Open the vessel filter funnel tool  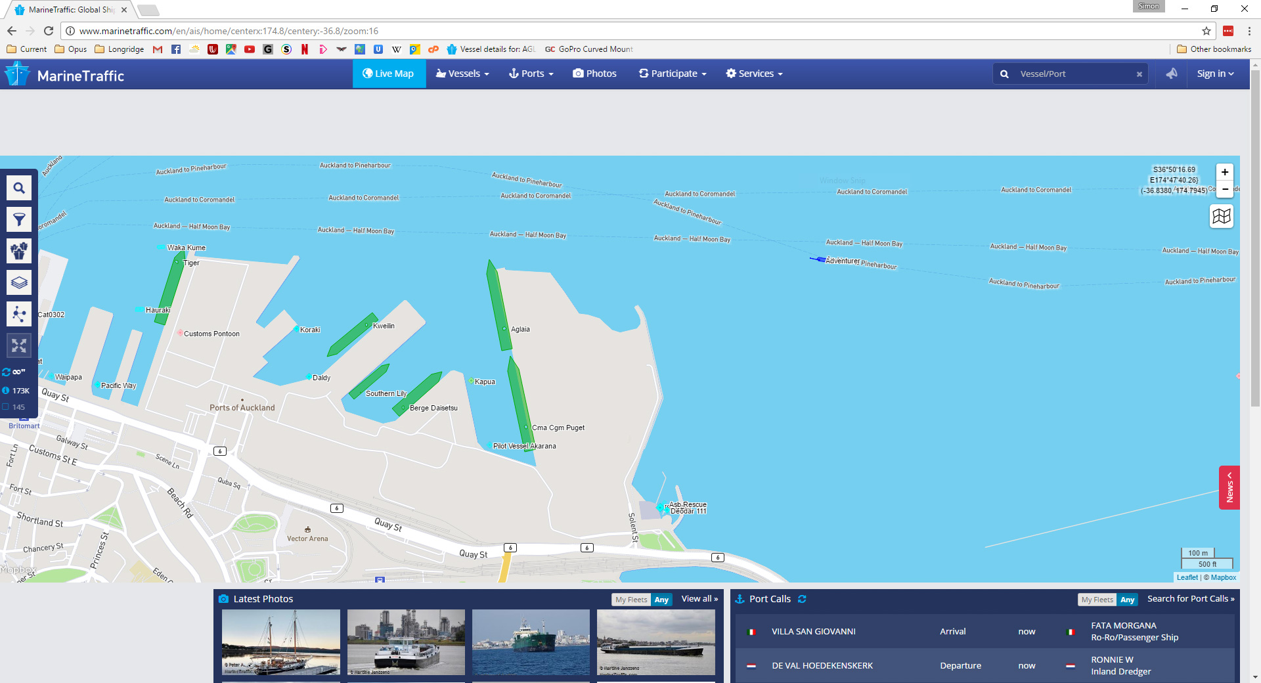pyautogui.click(x=19, y=219)
